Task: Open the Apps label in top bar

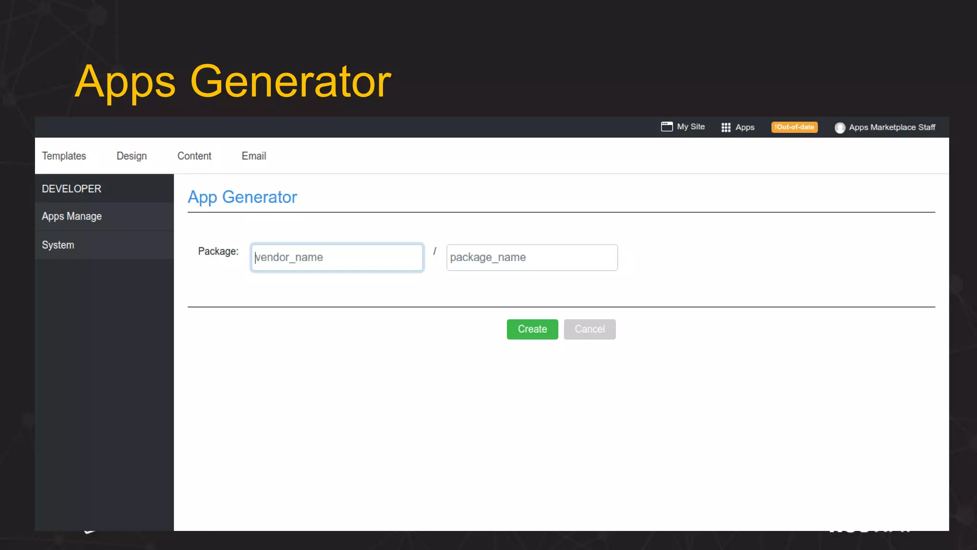Action: click(x=745, y=127)
